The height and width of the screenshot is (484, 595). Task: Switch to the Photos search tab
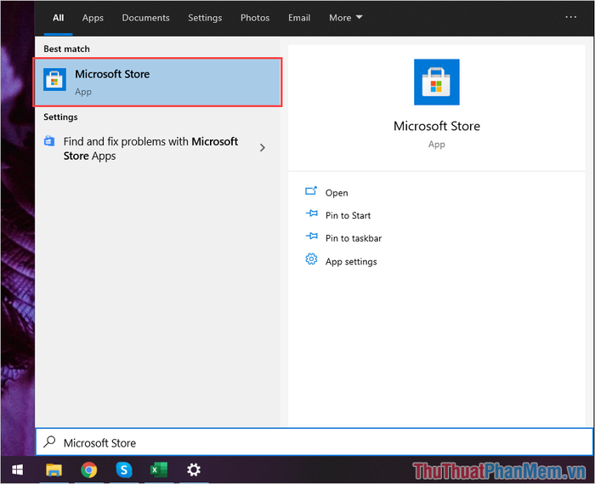point(255,18)
